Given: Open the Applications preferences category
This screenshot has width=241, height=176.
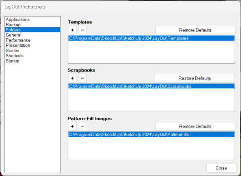Looking at the screenshot, I should pyautogui.click(x=32, y=19).
